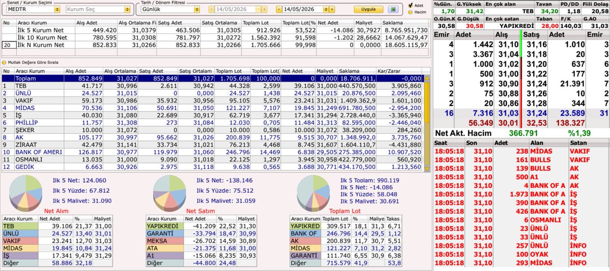Click the İlk 10 Kurum Net row

click(215, 38)
